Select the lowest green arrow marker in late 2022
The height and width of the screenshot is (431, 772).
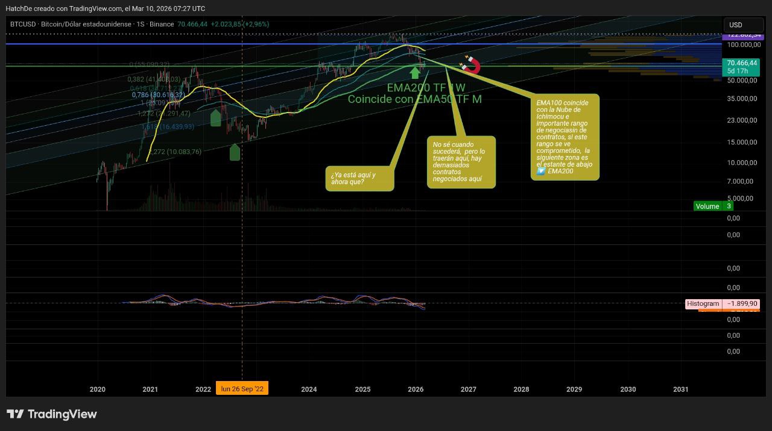pos(235,152)
